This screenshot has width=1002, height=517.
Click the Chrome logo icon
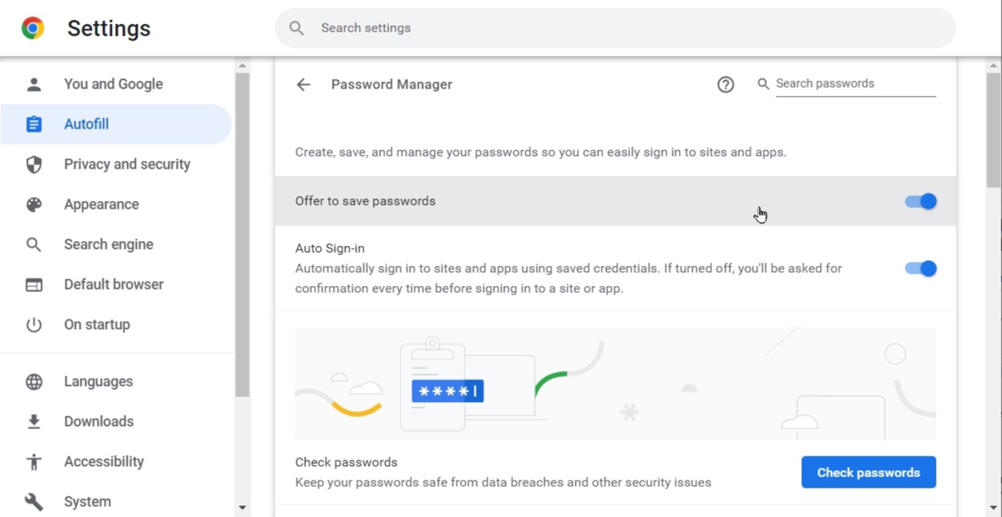coord(33,28)
